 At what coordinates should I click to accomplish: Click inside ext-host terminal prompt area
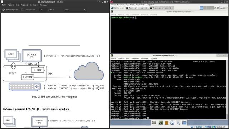pos(169,34)
